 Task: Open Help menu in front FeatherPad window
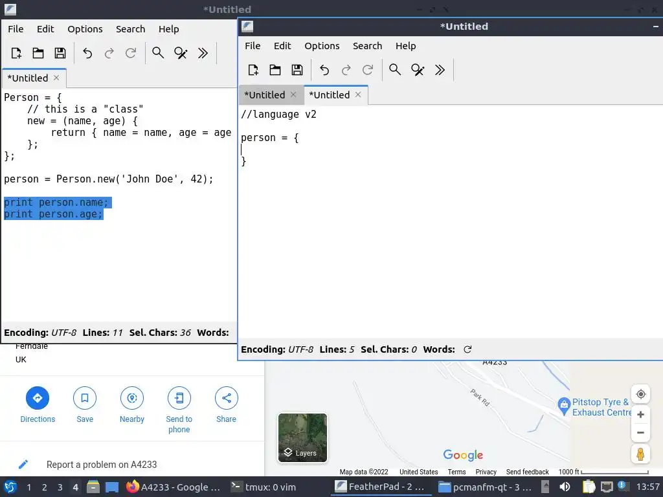[405, 46]
